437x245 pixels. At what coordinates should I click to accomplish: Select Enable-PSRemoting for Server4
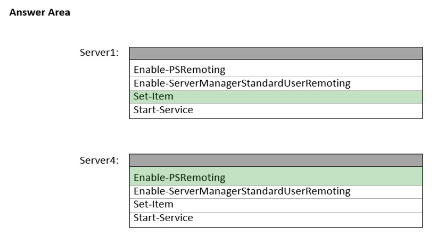tap(276, 177)
